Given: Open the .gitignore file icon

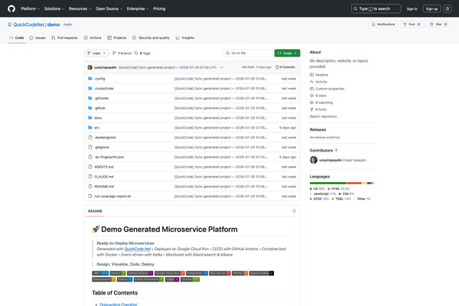Looking at the screenshot, I should coord(90,147).
